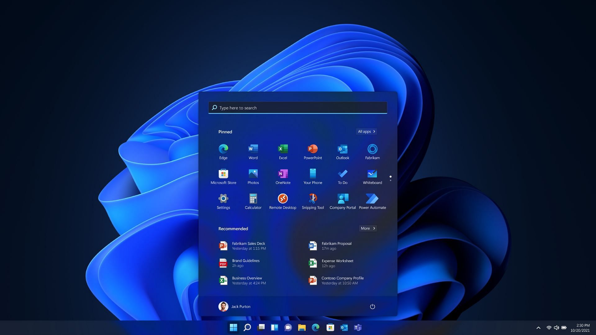Open Microsoft Edge browser

(x=223, y=149)
